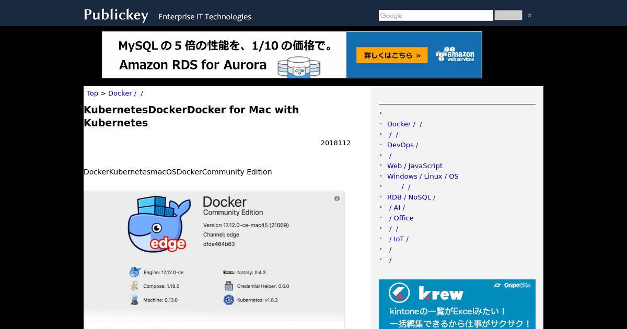This screenshot has height=329, width=627.
Task: Click the Machine 0.13.0 icon
Action: [134, 300]
